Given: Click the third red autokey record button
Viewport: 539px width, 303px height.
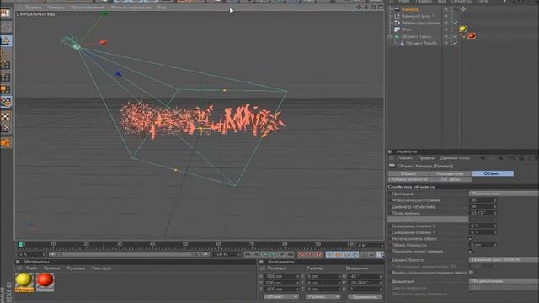Looking at the screenshot, I should (x=318, y=254).
